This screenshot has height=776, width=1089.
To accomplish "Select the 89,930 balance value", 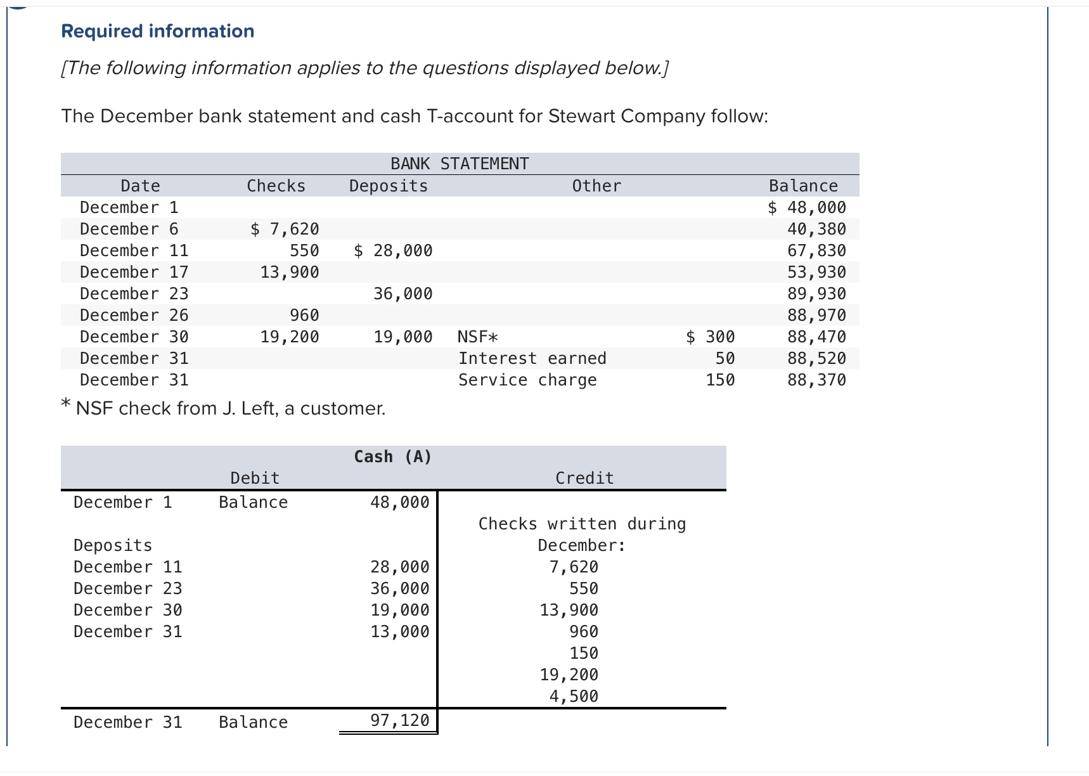I will tap(816, 294).
